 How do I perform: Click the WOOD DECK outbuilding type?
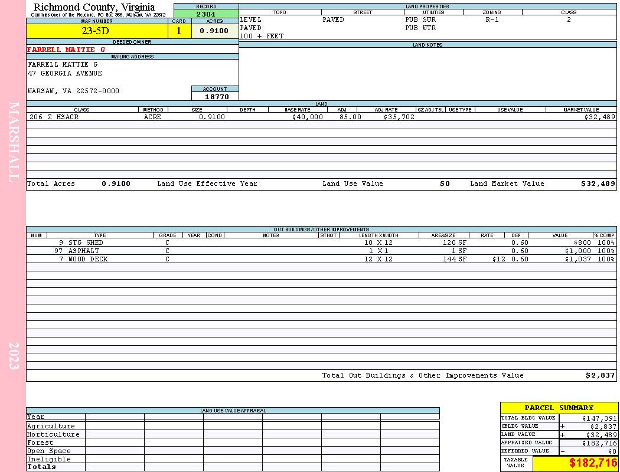point(88,259)
